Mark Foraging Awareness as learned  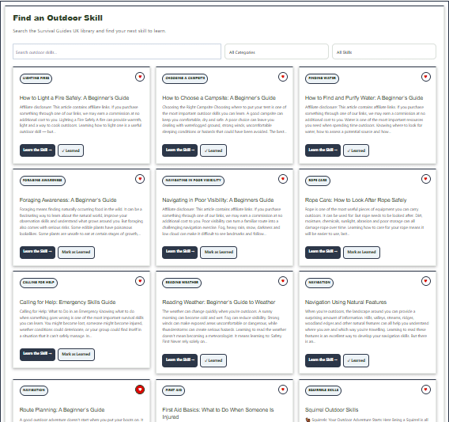pos(76,252)
